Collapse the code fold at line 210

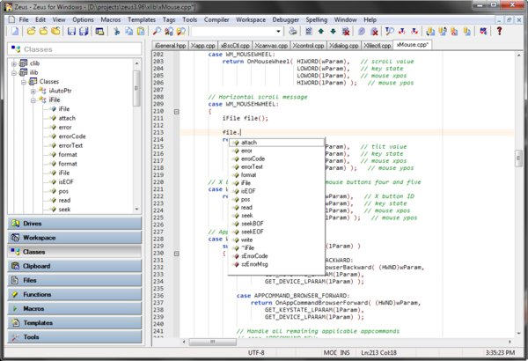pyautogui.click(x=177, y=113)
